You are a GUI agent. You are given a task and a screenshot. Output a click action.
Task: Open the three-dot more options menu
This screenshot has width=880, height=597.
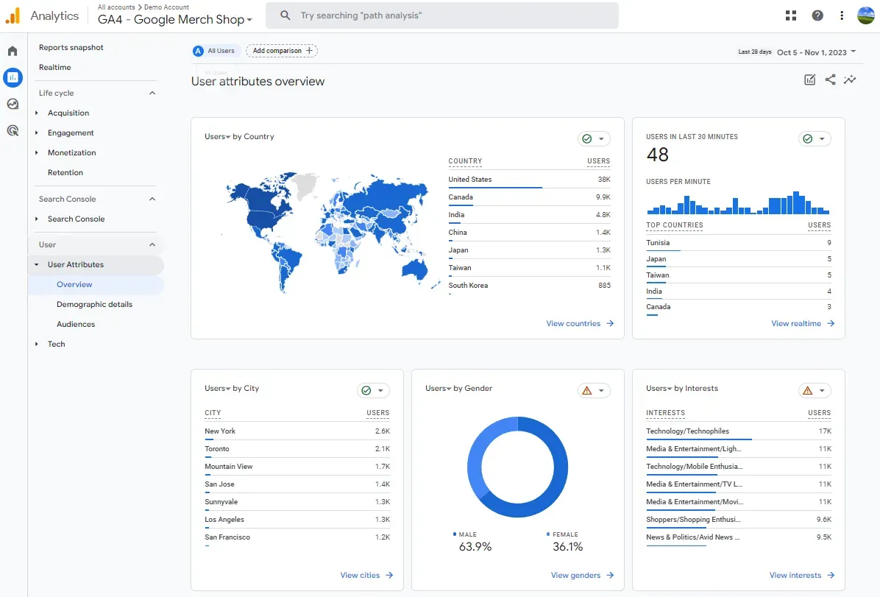tap(841, 15)
